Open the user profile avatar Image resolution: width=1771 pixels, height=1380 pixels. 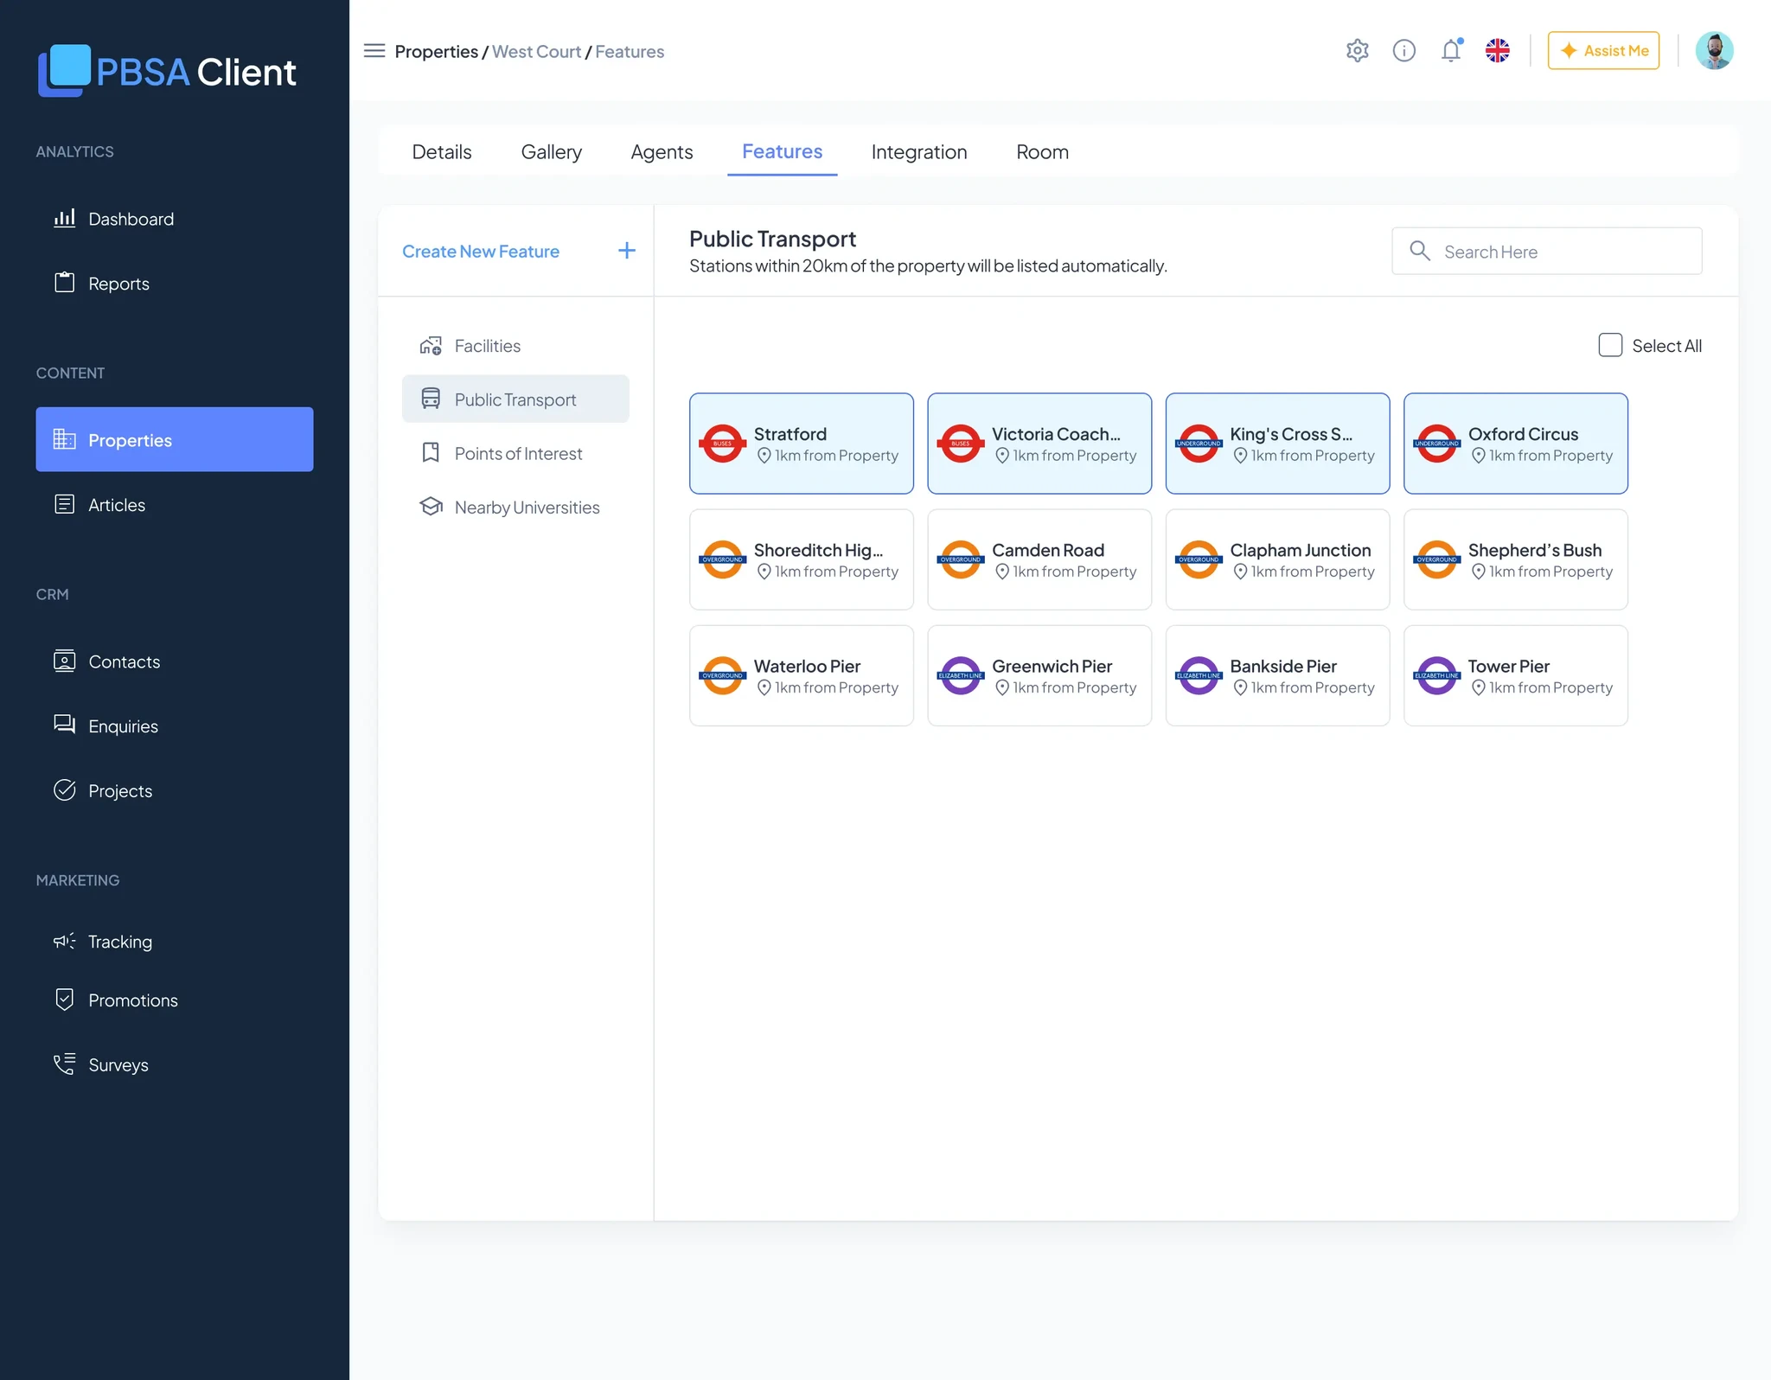click(1714, 51)
